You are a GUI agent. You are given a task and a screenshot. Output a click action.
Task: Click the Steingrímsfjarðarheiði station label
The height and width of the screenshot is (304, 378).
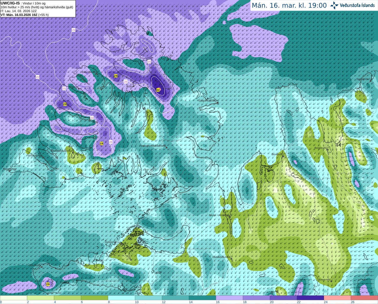pyautogui.click(x=153, y=146)
